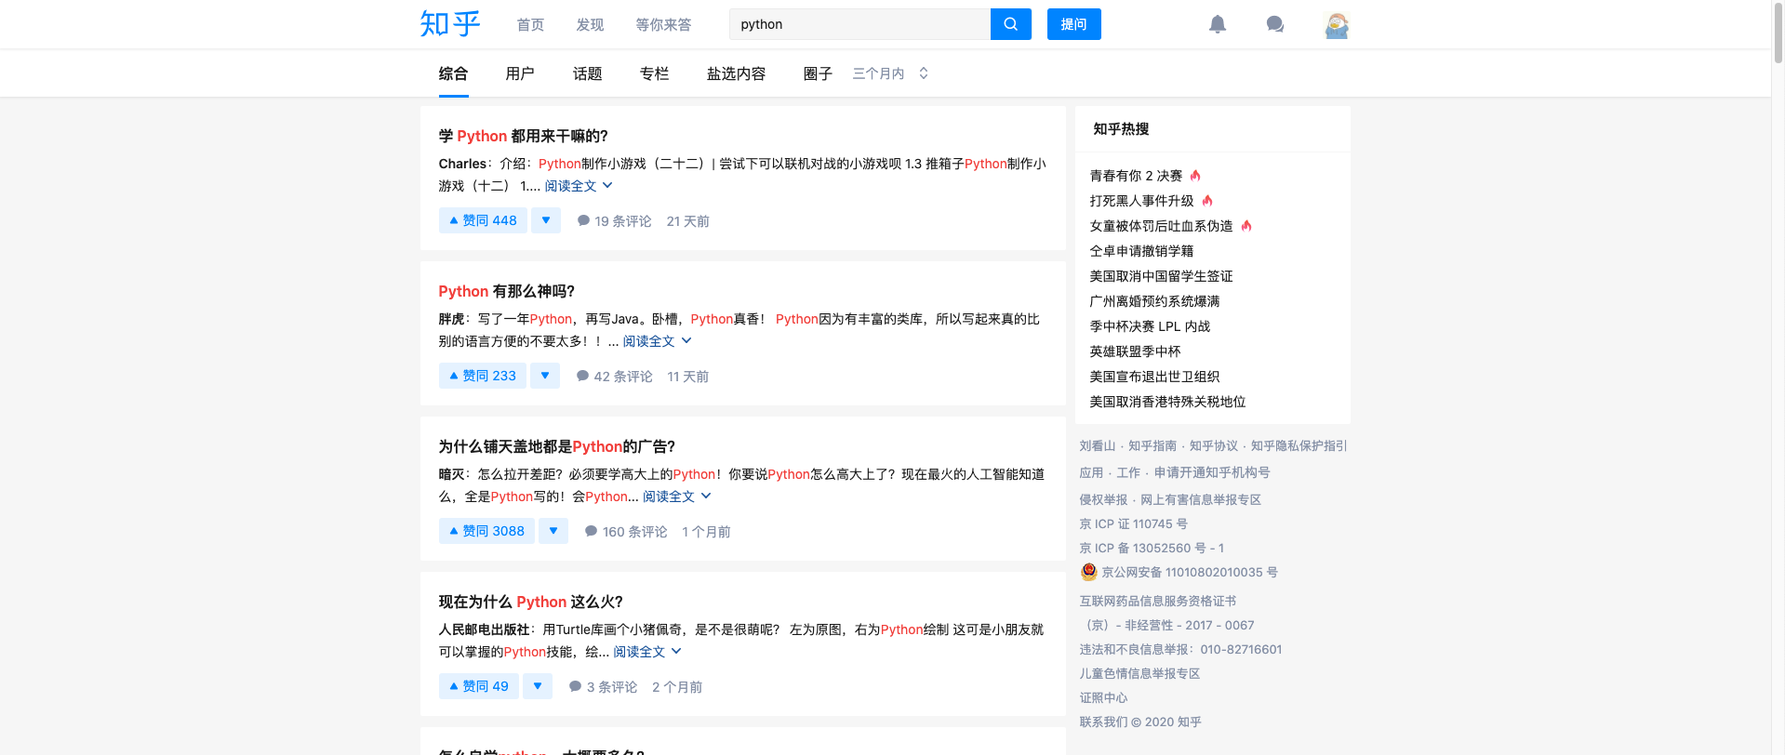Open the 3 条评论 comments
Screen dimensions: 1785x755
click(603, 687)
